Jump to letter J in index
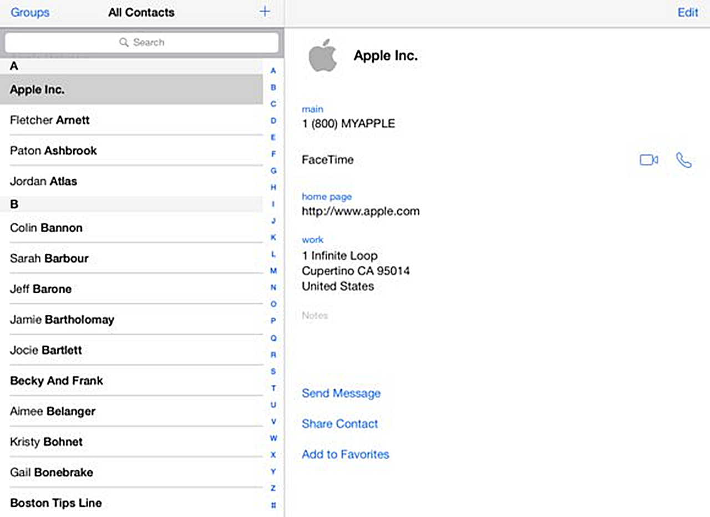710x517 pixels. (x=273, y=220)
